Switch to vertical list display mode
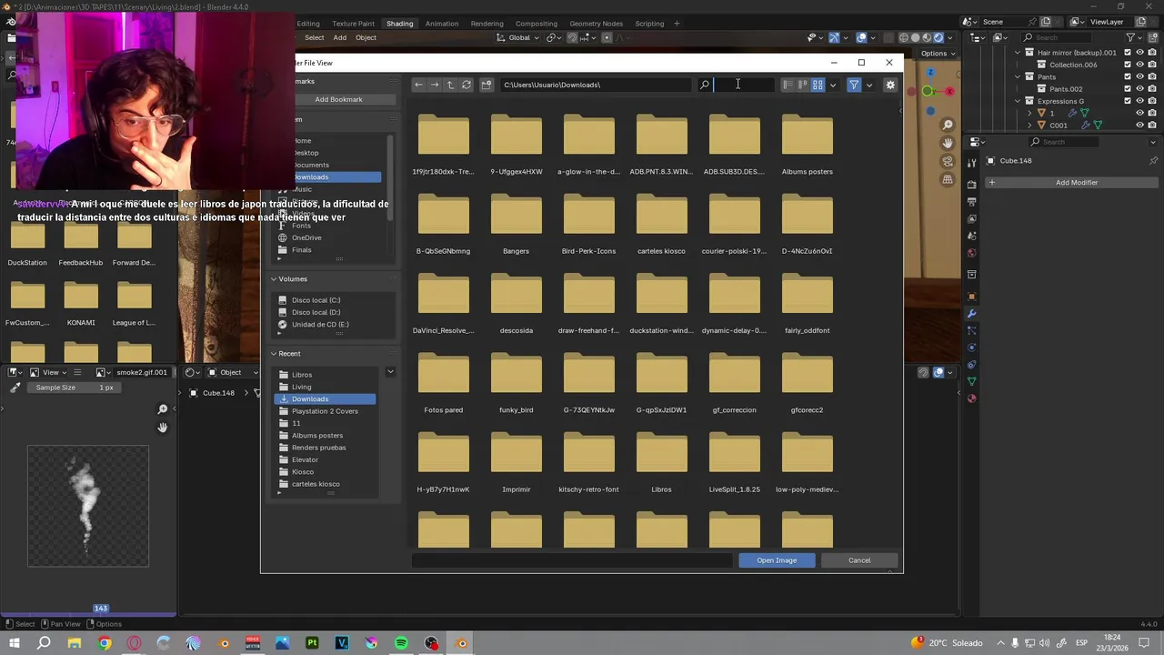Image resolution: width=1164 pixels, height=655 pixels. point(788,85)
